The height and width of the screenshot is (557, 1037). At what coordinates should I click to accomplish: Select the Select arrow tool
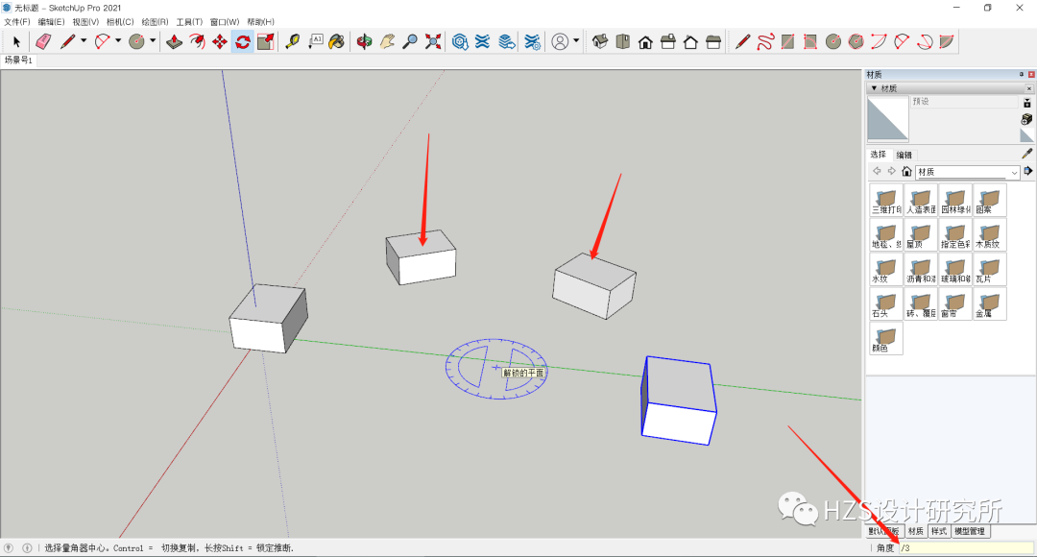coord(15,43)
